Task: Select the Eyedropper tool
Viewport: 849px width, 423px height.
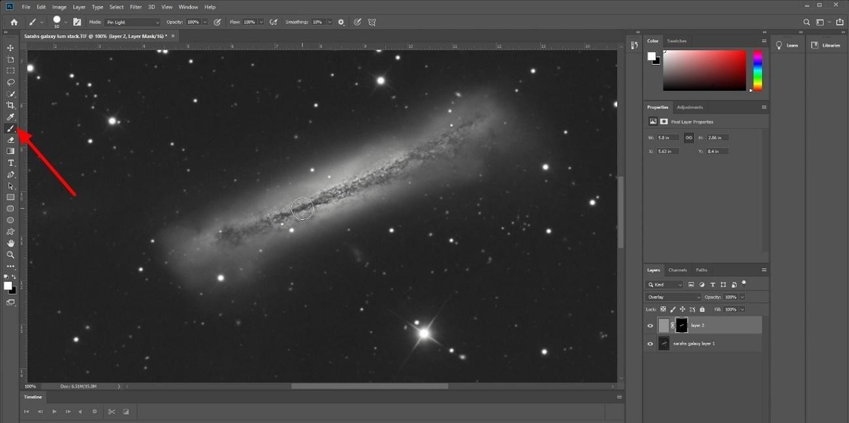Action: coord(10,117)
